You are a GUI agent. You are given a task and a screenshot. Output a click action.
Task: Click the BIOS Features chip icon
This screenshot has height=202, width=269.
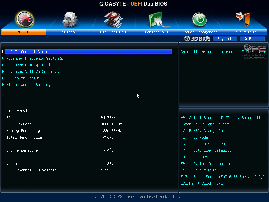click(113, 19)
